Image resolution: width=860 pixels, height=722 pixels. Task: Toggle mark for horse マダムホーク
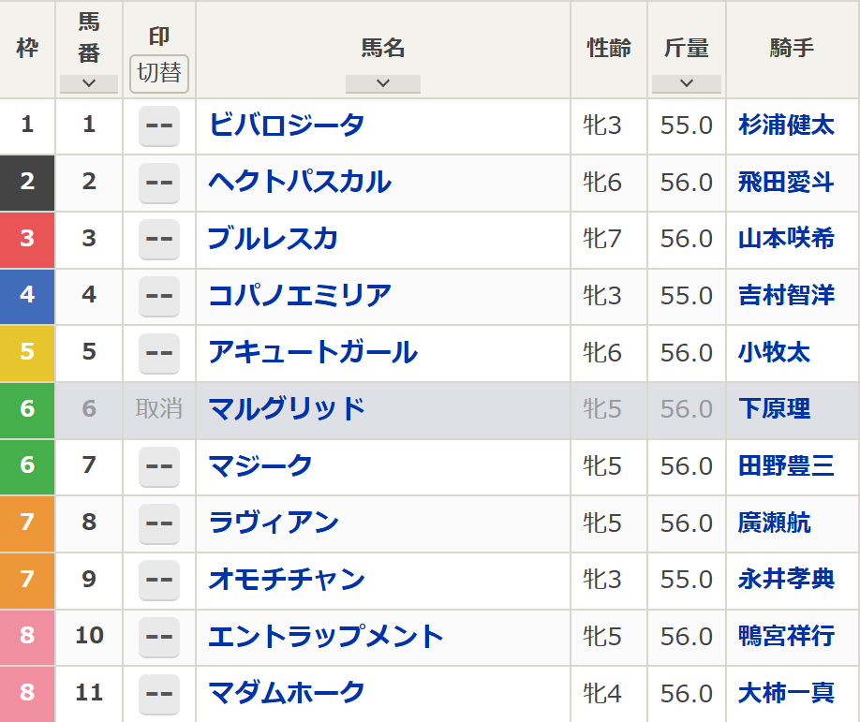[159, 694]
